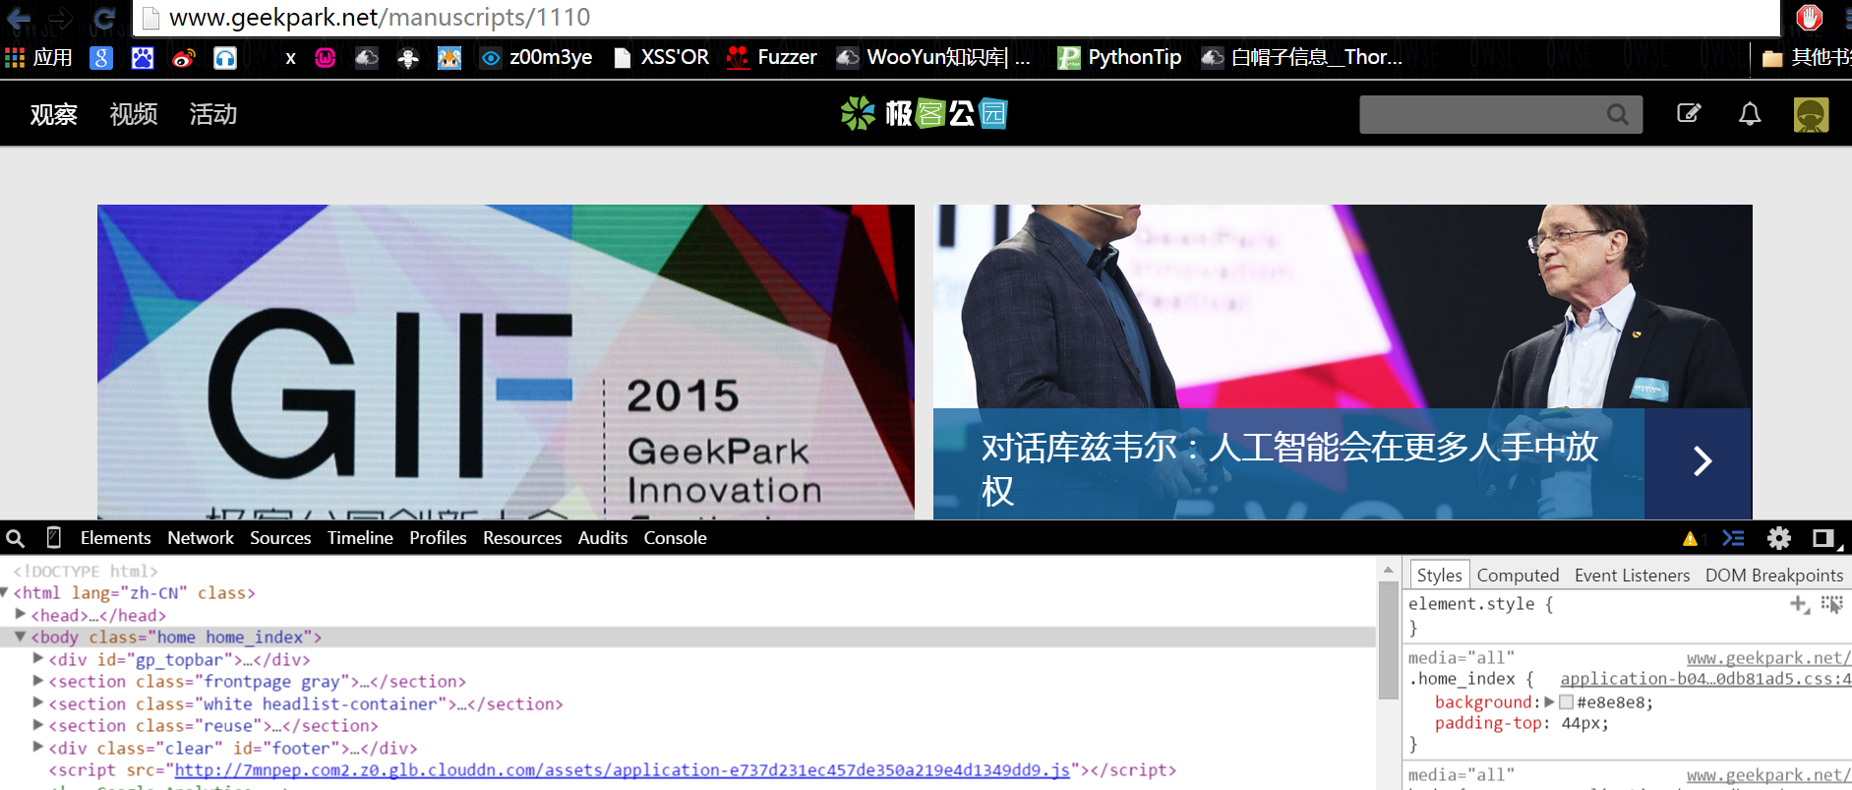Toggle DevTools device mode phone icon
This screenshot has width=1852, height=790.
coord(54,538)
